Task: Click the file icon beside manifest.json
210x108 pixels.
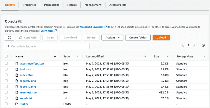Action: coord(17,92)
